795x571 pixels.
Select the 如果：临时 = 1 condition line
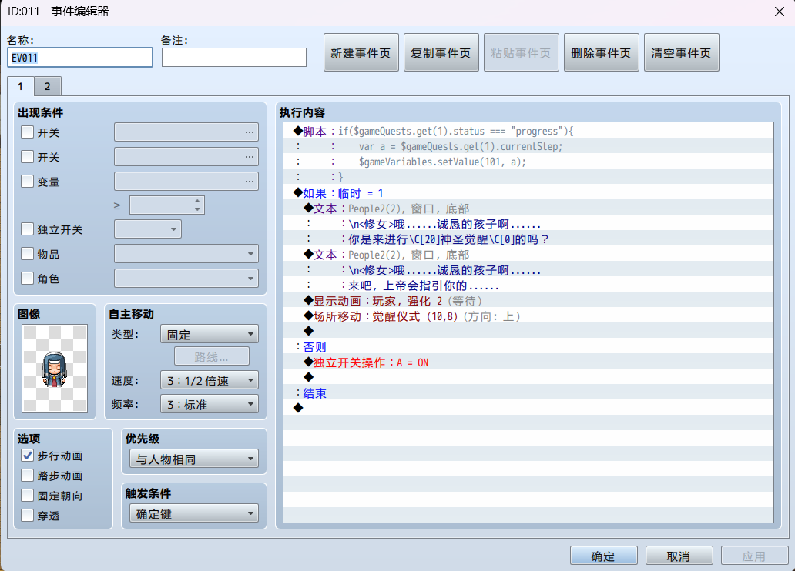[528, 193]
